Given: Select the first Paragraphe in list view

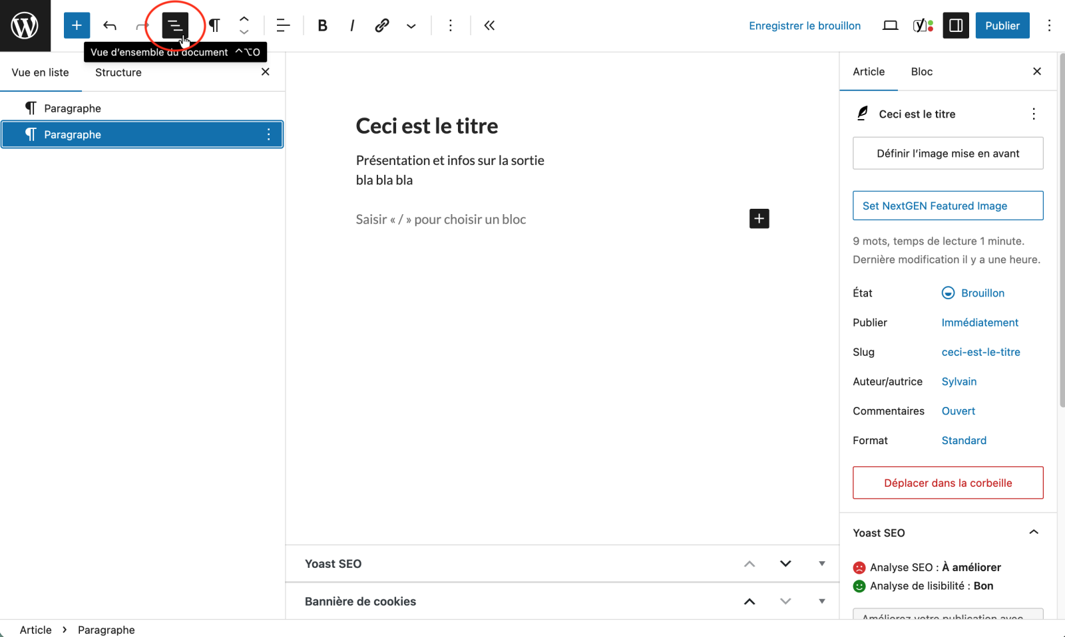Looking at the screenshot, I should [73, 108].
